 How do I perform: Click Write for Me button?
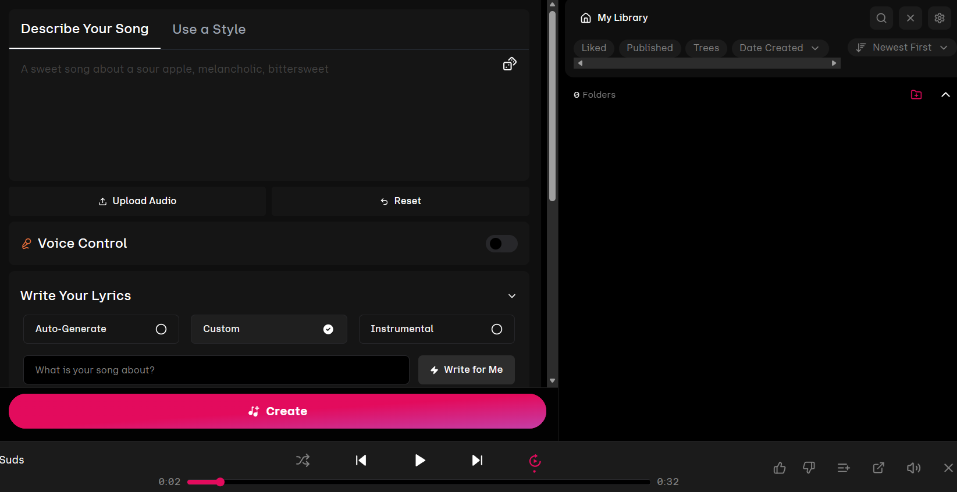[467, 370]
